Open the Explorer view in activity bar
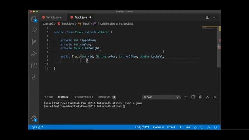The width and height of the screenshot is (249, 140). [34, 19]
